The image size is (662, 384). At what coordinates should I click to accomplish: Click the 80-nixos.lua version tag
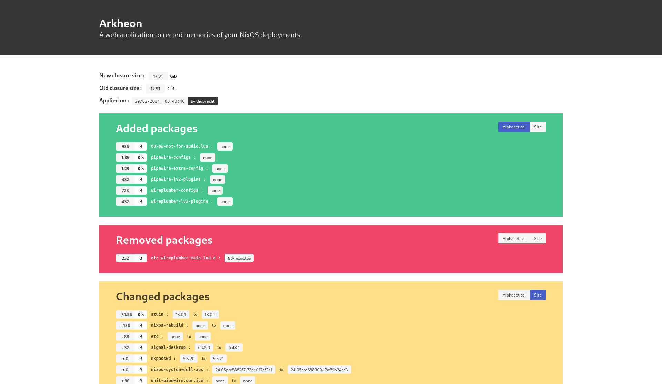[239, 258]
